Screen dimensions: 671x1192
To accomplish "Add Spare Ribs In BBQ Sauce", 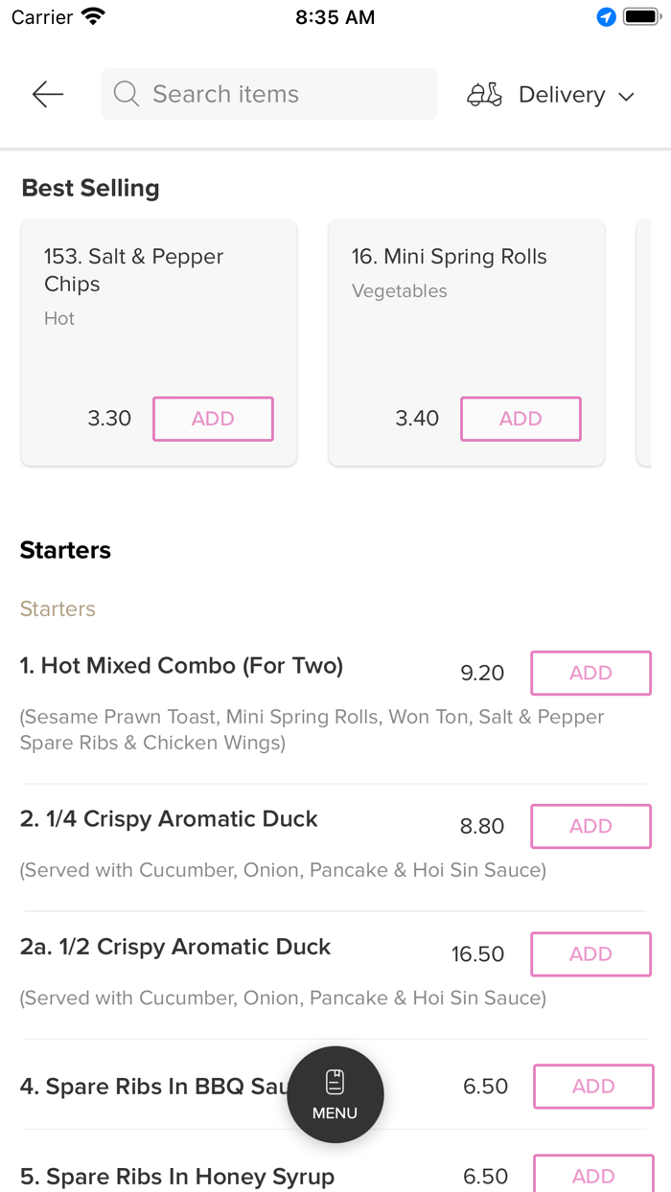I will click(593, 1087).
